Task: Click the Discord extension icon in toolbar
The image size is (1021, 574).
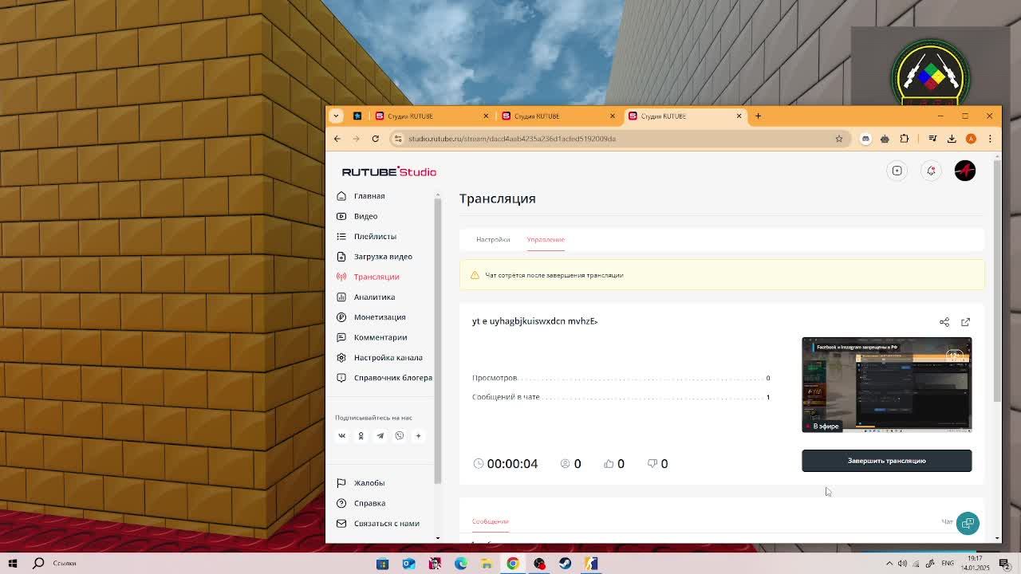Action: [865, 139]
